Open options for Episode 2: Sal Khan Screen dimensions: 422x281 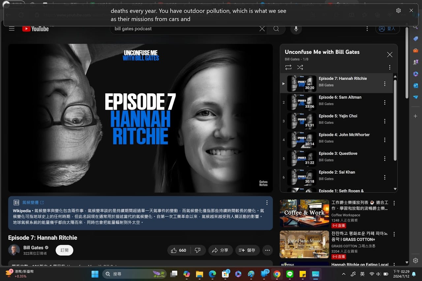click(384, 178)
